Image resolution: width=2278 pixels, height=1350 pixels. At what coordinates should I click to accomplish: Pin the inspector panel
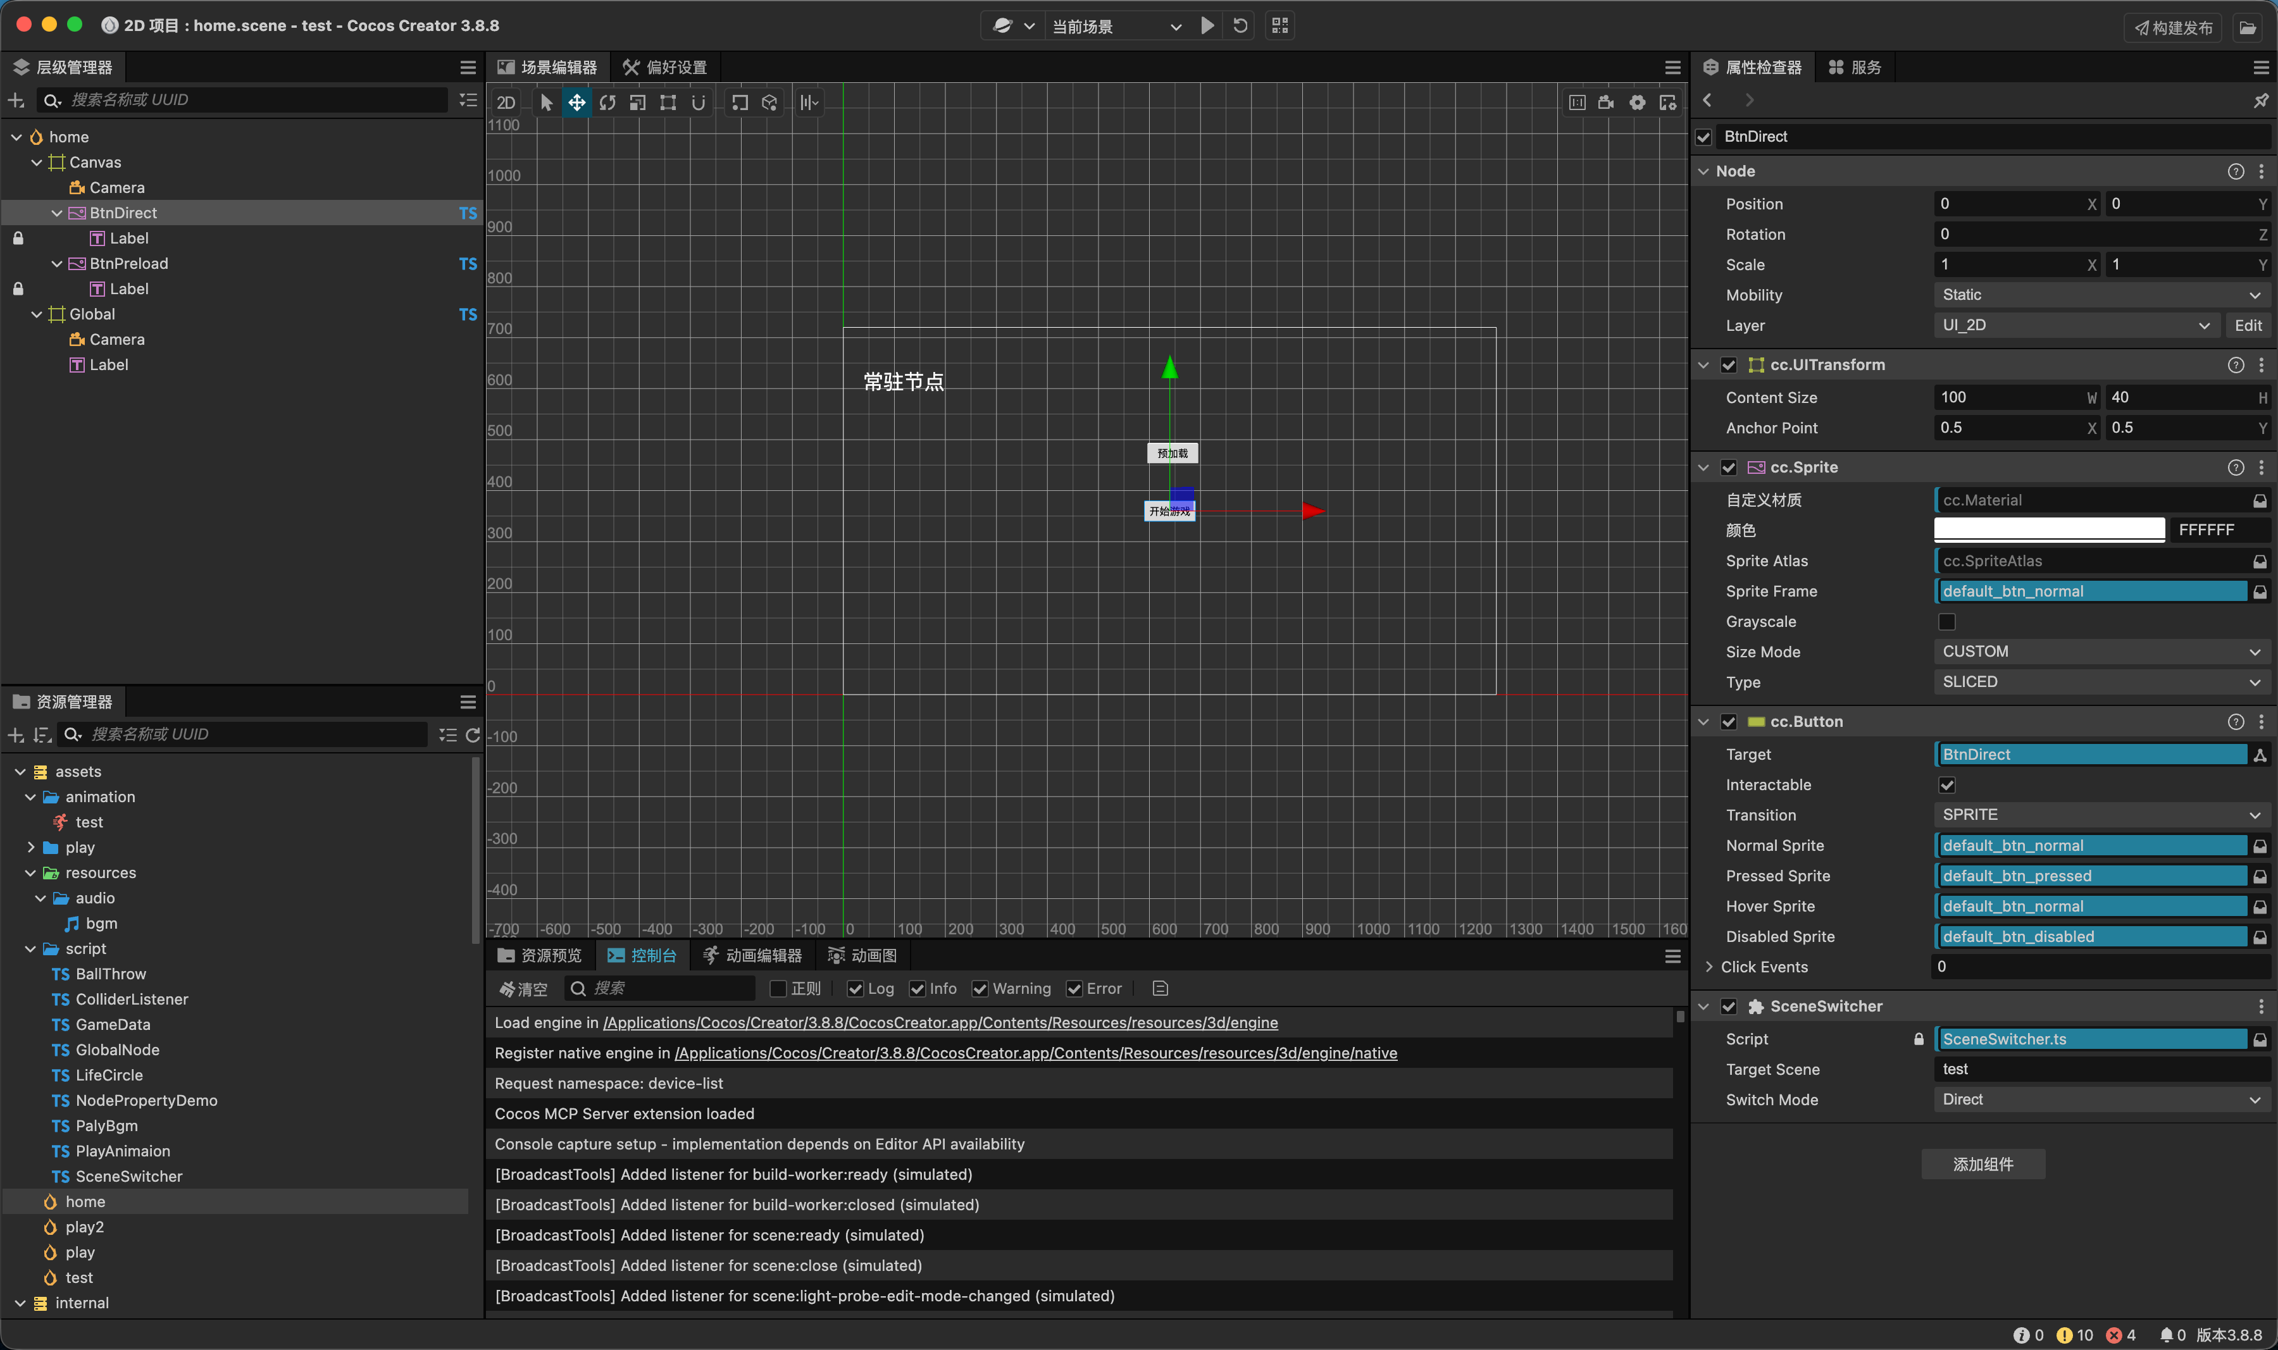2260,101
